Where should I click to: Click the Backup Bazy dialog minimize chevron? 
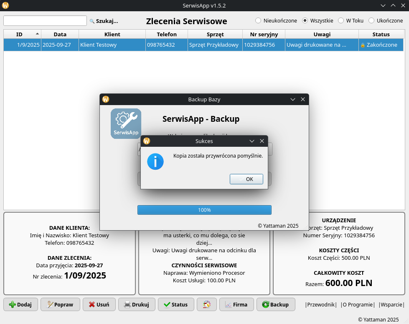[x=293, y=99]
